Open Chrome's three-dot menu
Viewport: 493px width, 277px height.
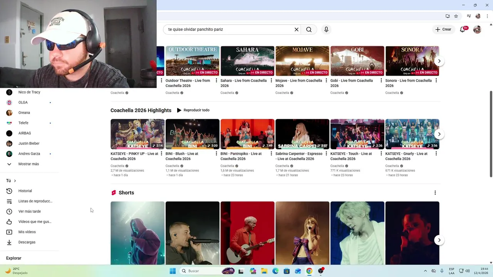(487, 16)
